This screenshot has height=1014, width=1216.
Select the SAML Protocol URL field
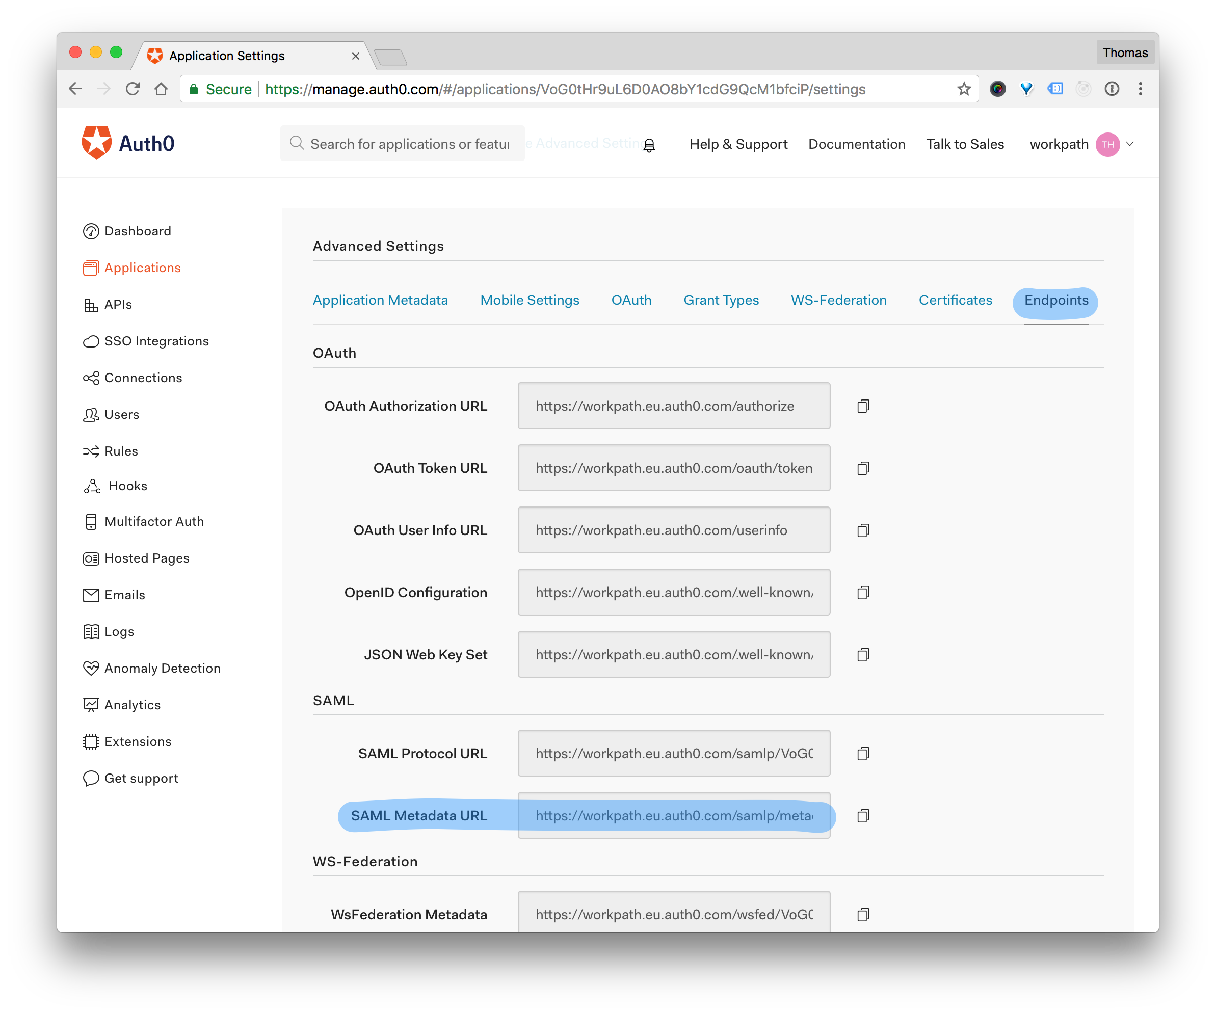click(674, 754)
